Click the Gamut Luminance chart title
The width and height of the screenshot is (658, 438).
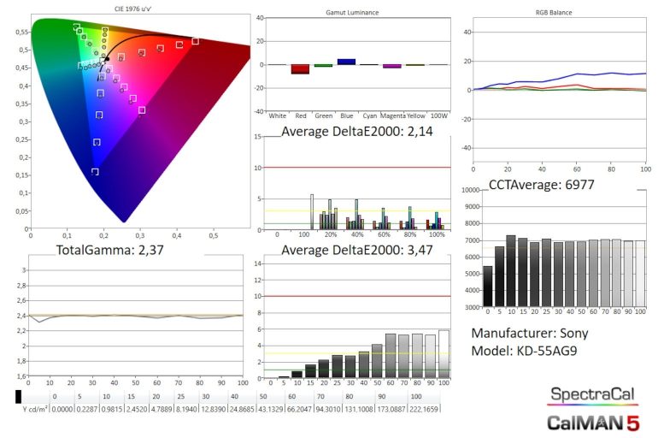coord(353,14)
